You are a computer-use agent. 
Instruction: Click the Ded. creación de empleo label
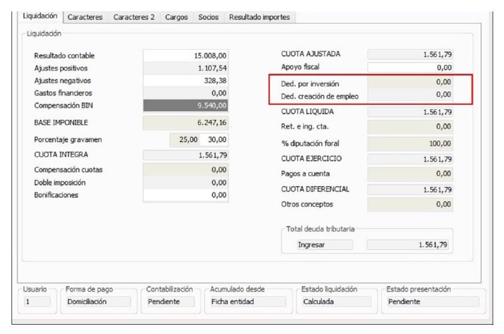(320, 96)
